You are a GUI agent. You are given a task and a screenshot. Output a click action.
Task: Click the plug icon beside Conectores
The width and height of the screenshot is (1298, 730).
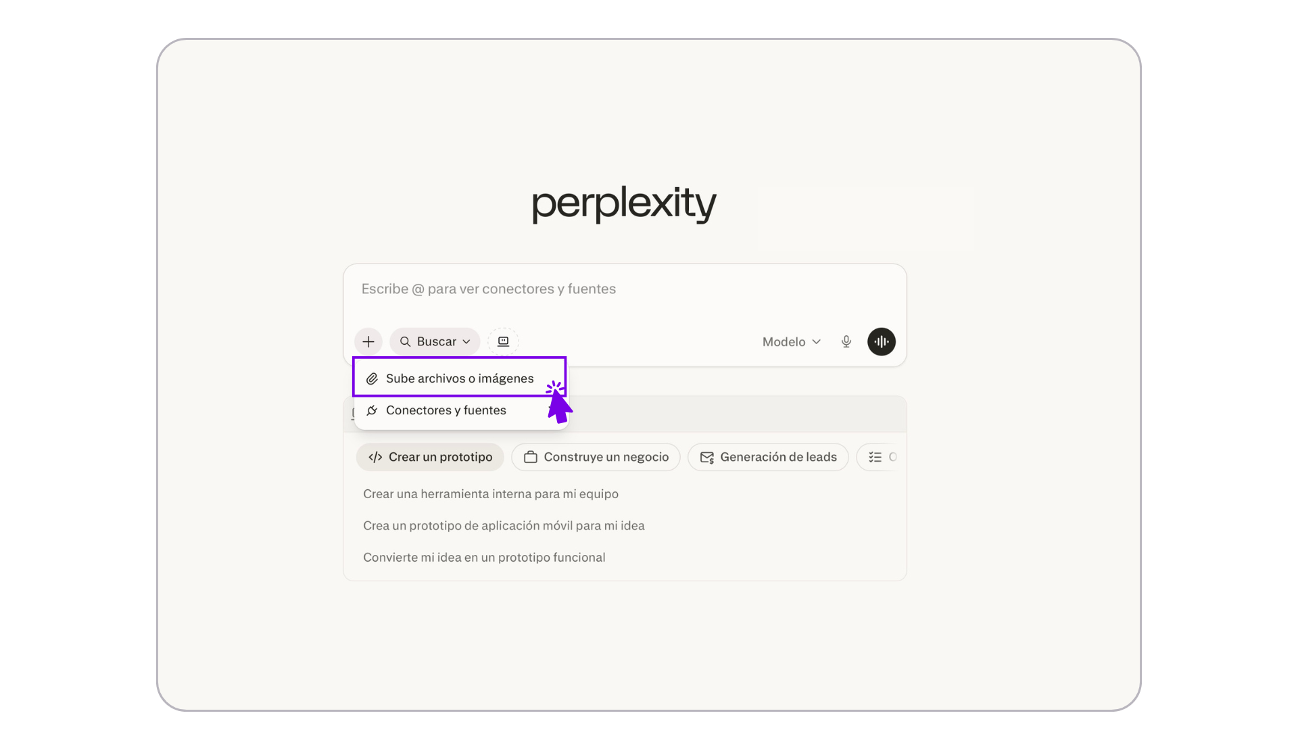coord(372,410)
